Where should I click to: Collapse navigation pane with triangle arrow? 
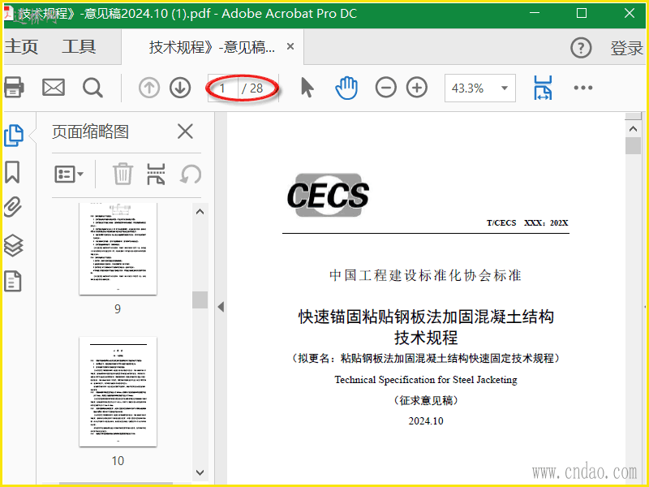pyautogui.click(x=221, y=307)
